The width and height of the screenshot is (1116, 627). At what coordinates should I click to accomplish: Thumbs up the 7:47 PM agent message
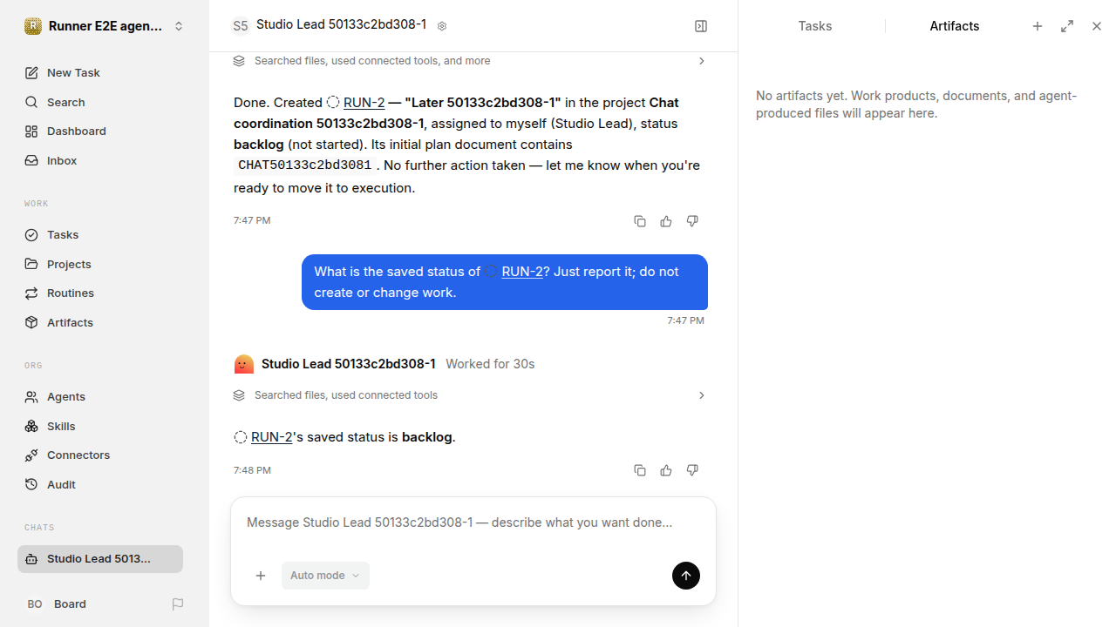(x=666, y=221)
